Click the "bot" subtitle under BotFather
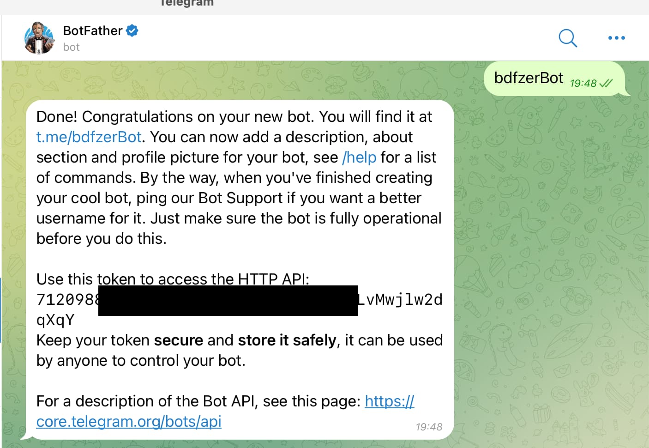Screen dimensions: 649x448 pos(71,47)
